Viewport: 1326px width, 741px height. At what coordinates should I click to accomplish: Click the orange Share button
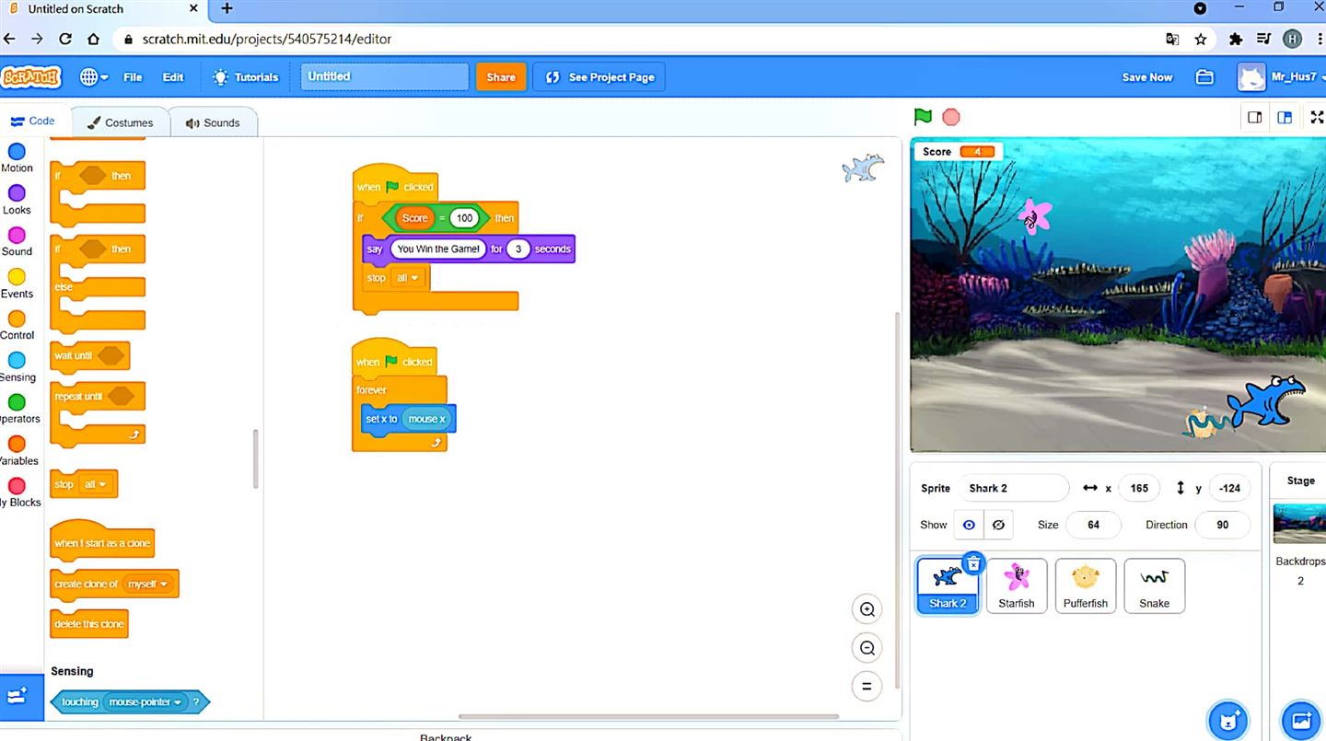coord(501,77)
